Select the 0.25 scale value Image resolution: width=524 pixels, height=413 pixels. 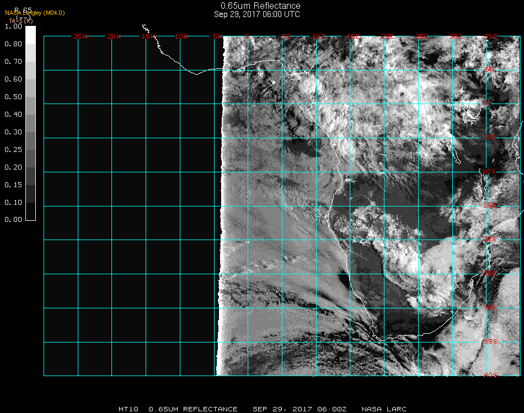point(13,149)
